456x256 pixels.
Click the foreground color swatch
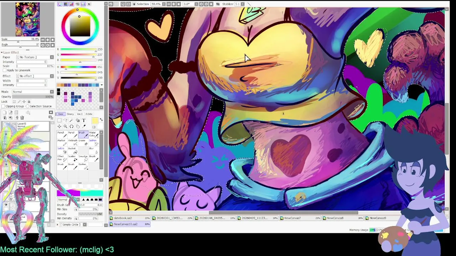click(x=95, y=121)
